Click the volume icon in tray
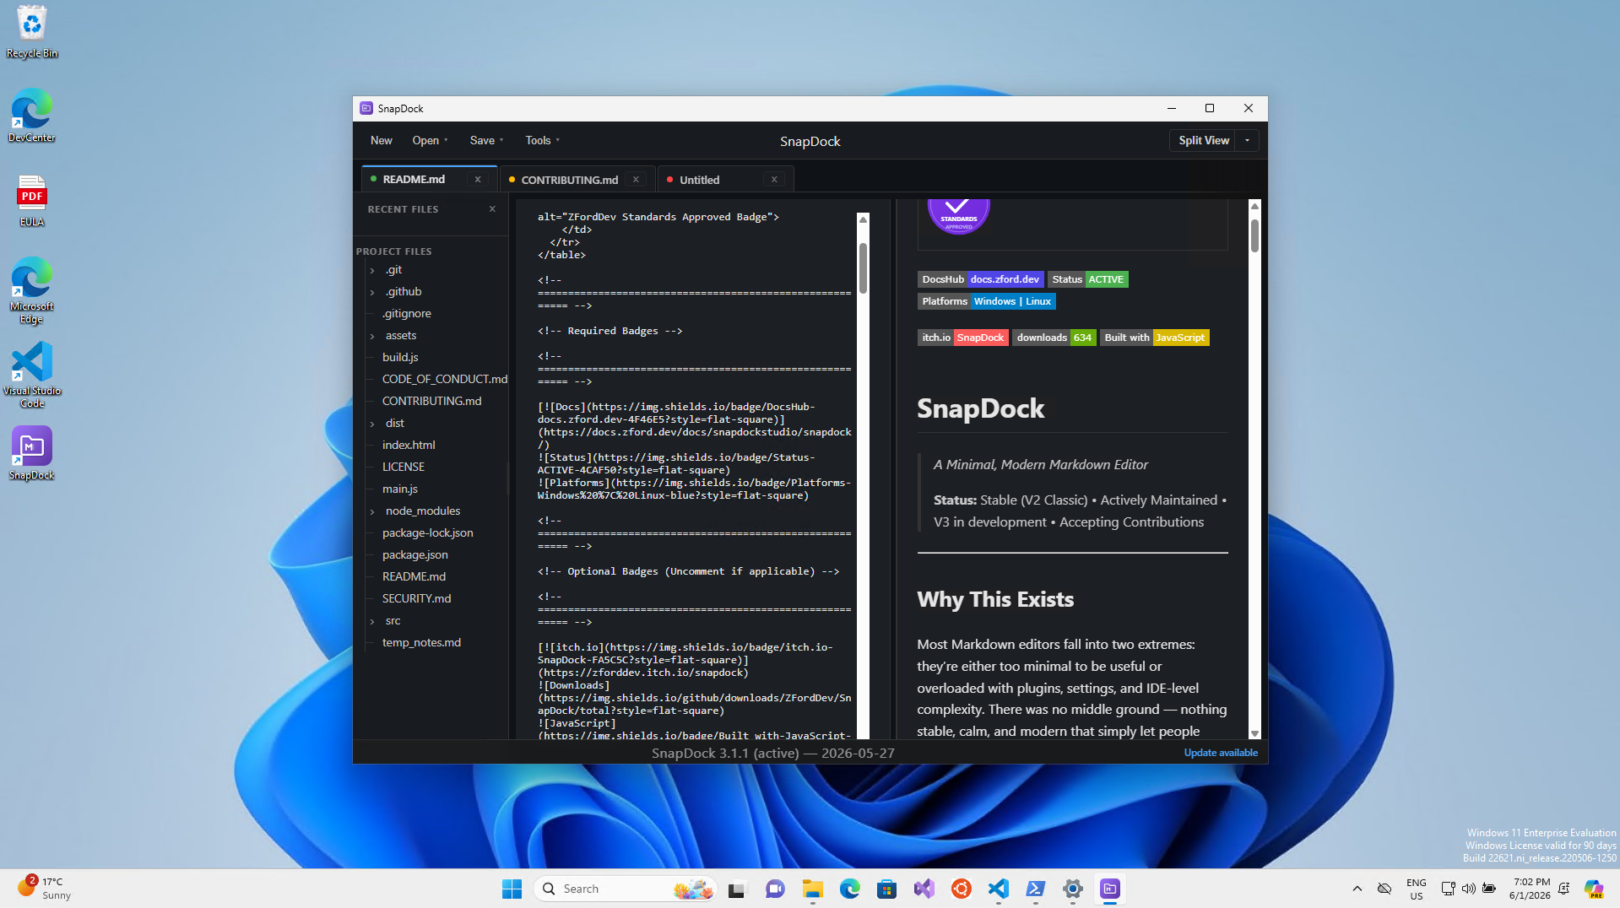The image size is (1620, 908). tap(1468, 889)
